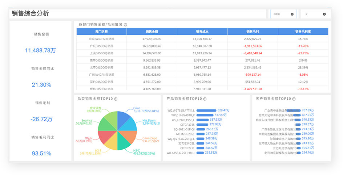This screenshot has width=343, height=175.
Task: Click the H2-C label 436.03万(3.25%)
Action: pyautogui.click(x=144, y=154)
